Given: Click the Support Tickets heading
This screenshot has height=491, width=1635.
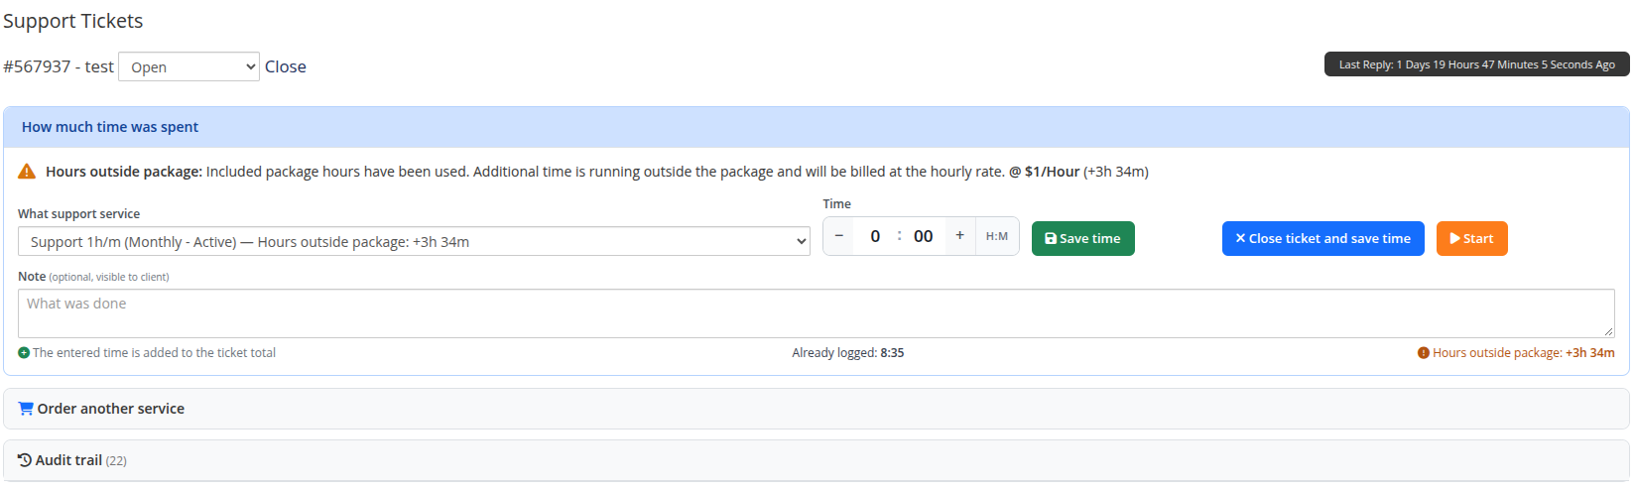Looking at the screenshot, I should click(73, 21).
